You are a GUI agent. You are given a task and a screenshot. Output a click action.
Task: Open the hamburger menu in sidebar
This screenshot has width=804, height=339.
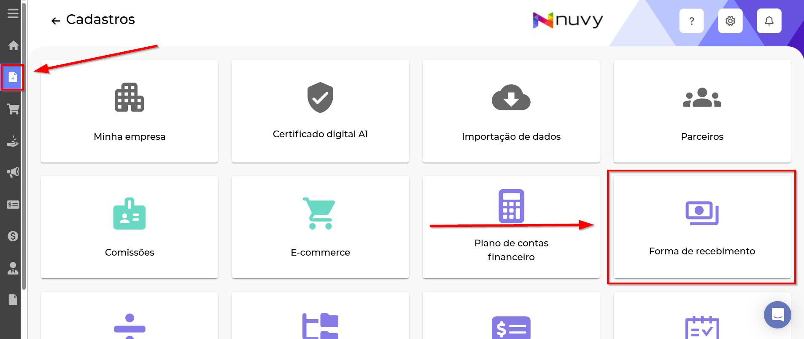tap(13, 13)
